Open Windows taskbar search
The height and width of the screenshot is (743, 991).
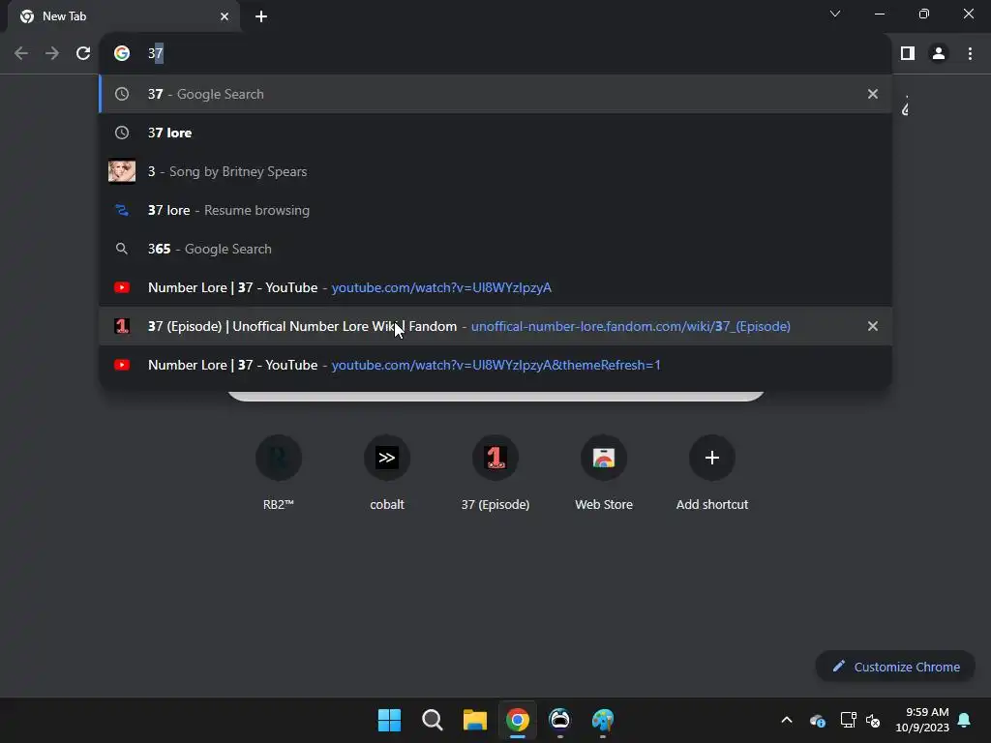pyautogui.click(x=433, y=720)
